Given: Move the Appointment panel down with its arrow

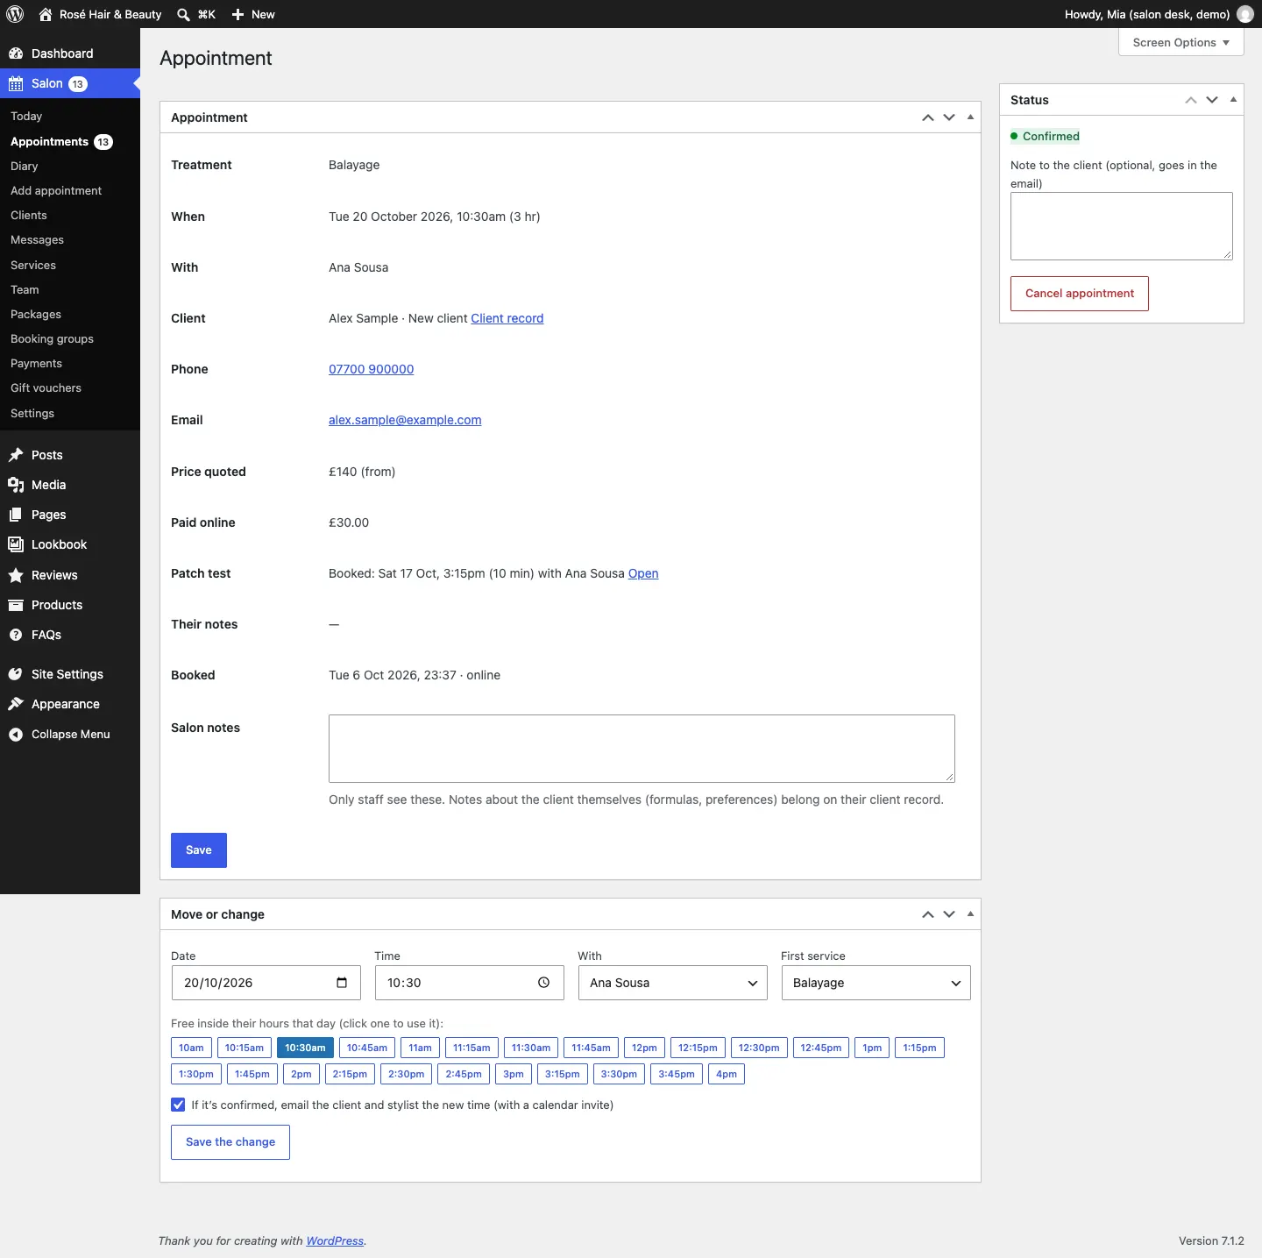Looking at the screenshot, I should pyautogui.click(x=949, y=117).
